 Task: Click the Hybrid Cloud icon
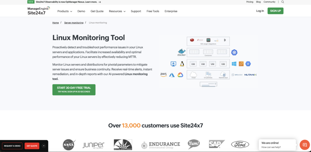(223, 74)
